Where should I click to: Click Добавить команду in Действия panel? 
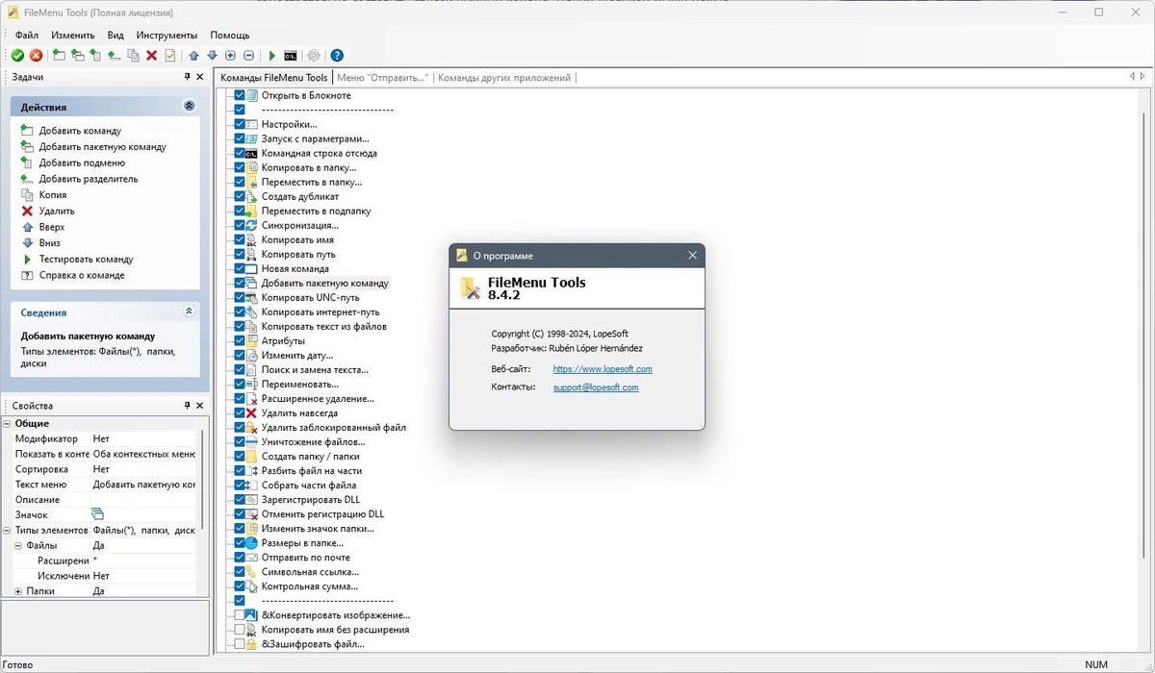[80, 131]
